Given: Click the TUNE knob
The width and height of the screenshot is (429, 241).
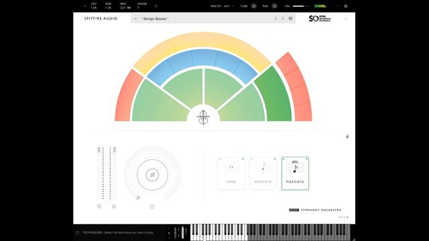Looking at the screenshot, I should click(254, 6).
